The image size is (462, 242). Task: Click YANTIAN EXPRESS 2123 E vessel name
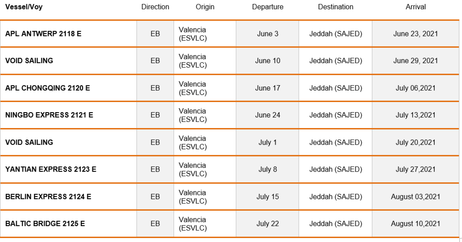point(51,169)
